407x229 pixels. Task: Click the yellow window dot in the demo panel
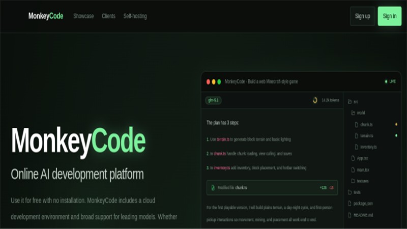[x=214, y=82]
